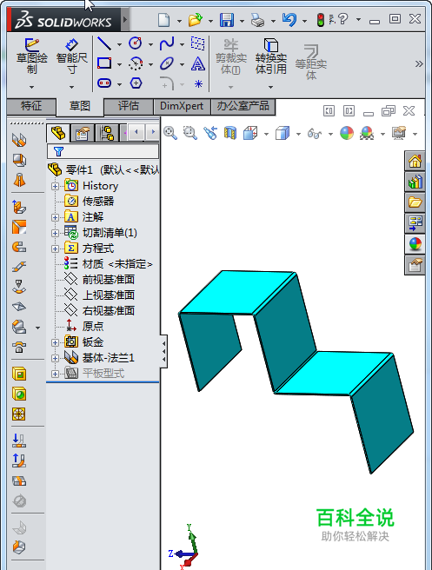Click Zoom to Fit in view toolbar
Image resolution: width=432 pixels, height=570 pixels.
click(x=170, y=133)
